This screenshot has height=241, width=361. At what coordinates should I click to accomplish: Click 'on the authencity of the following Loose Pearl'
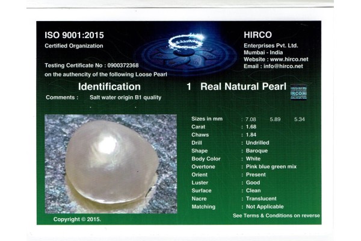(x=106, y=75)
